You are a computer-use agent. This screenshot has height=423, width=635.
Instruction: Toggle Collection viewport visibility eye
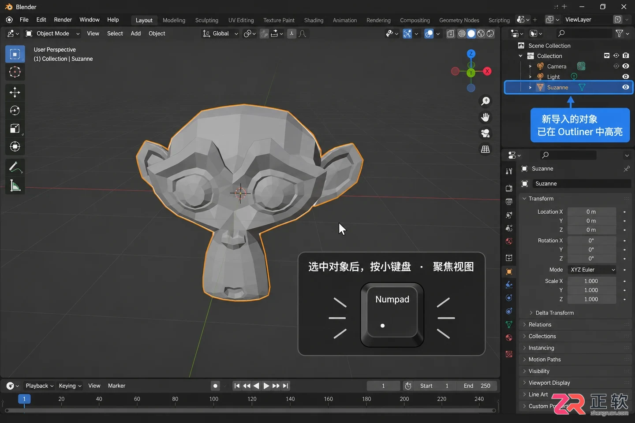(616, 56)
